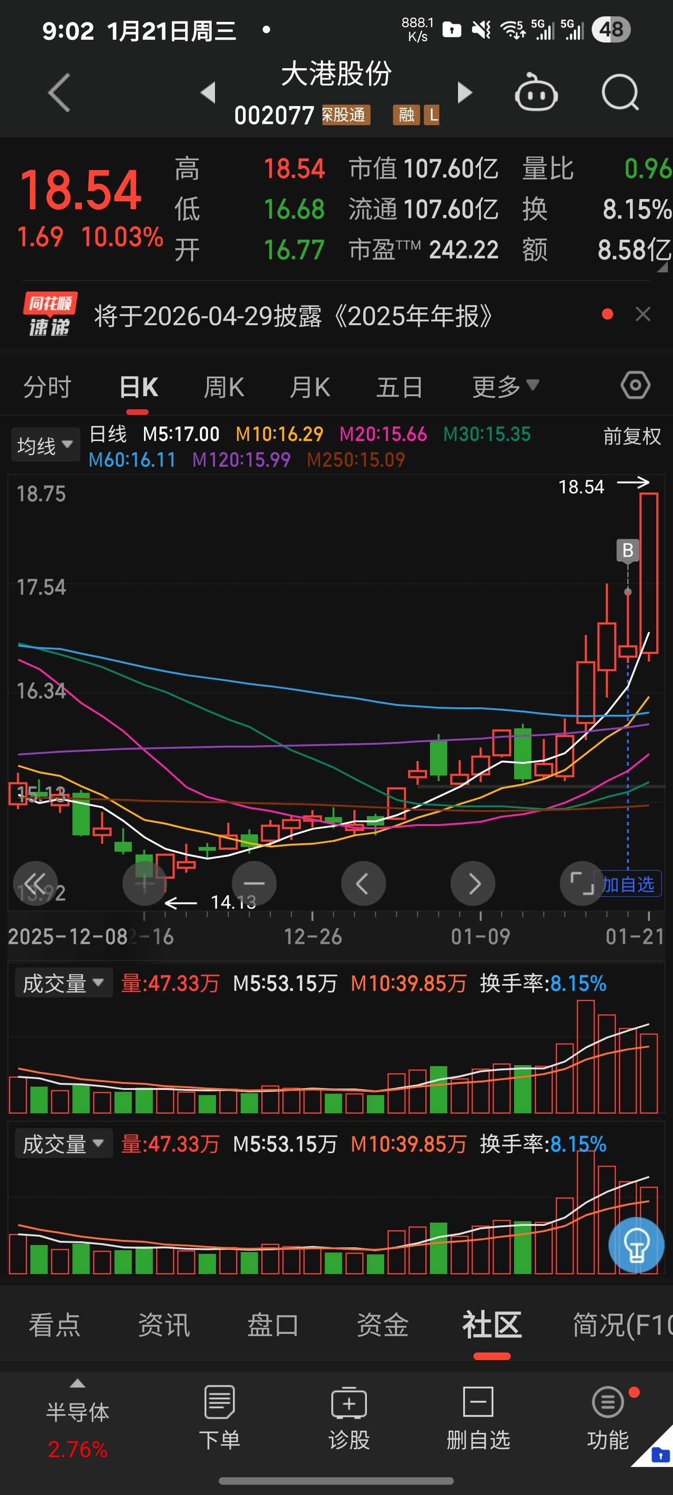This screenshot has width=673, height=1495.
Task: Open first 成交量 indicator dropdown
Action: (63, 983)
